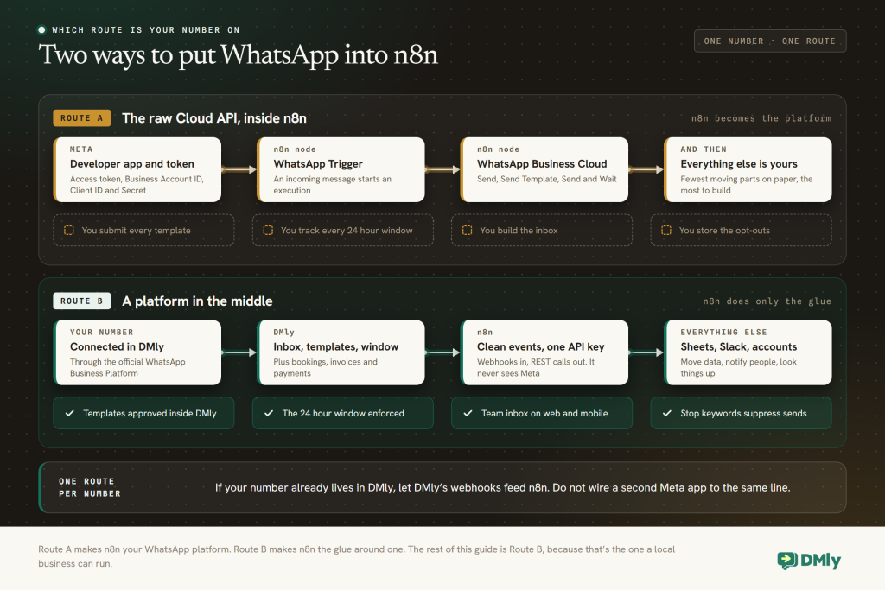Click the text n8n becomes the platform
The image size is (885, 590).
pyautogui.click(x=761, y=118)
